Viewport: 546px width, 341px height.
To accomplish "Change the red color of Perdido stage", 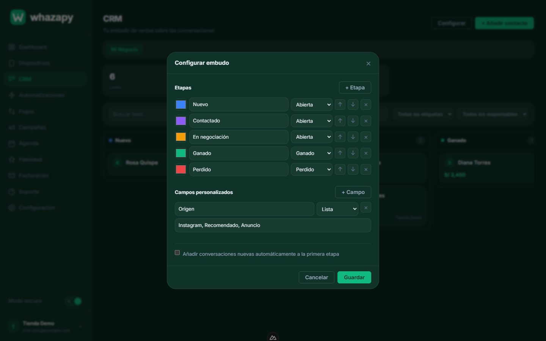I will (x=181, y=169).
